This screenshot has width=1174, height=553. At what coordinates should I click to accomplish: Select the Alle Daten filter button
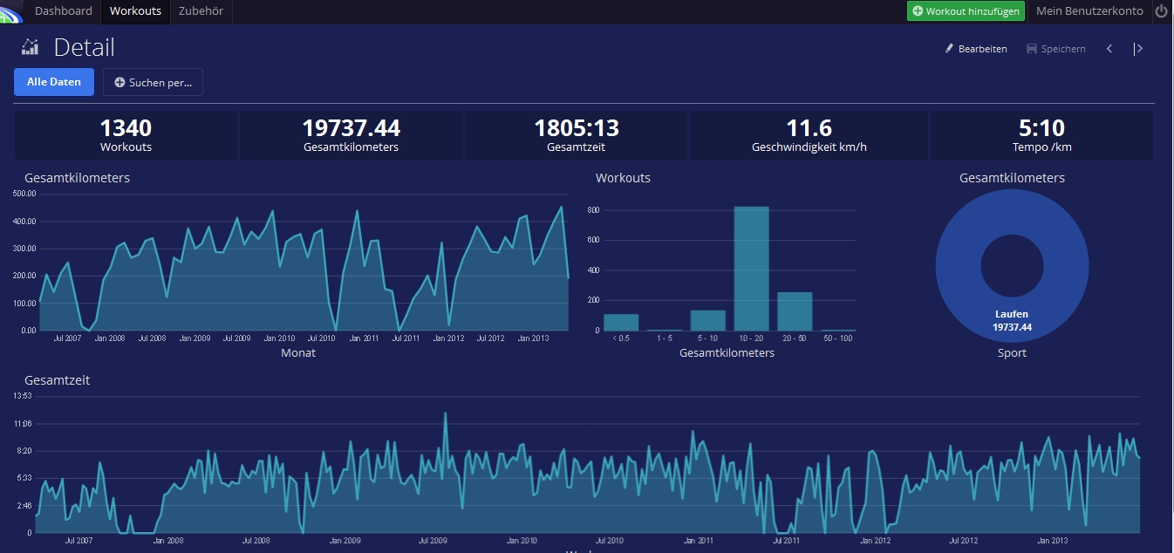[54, 82]
